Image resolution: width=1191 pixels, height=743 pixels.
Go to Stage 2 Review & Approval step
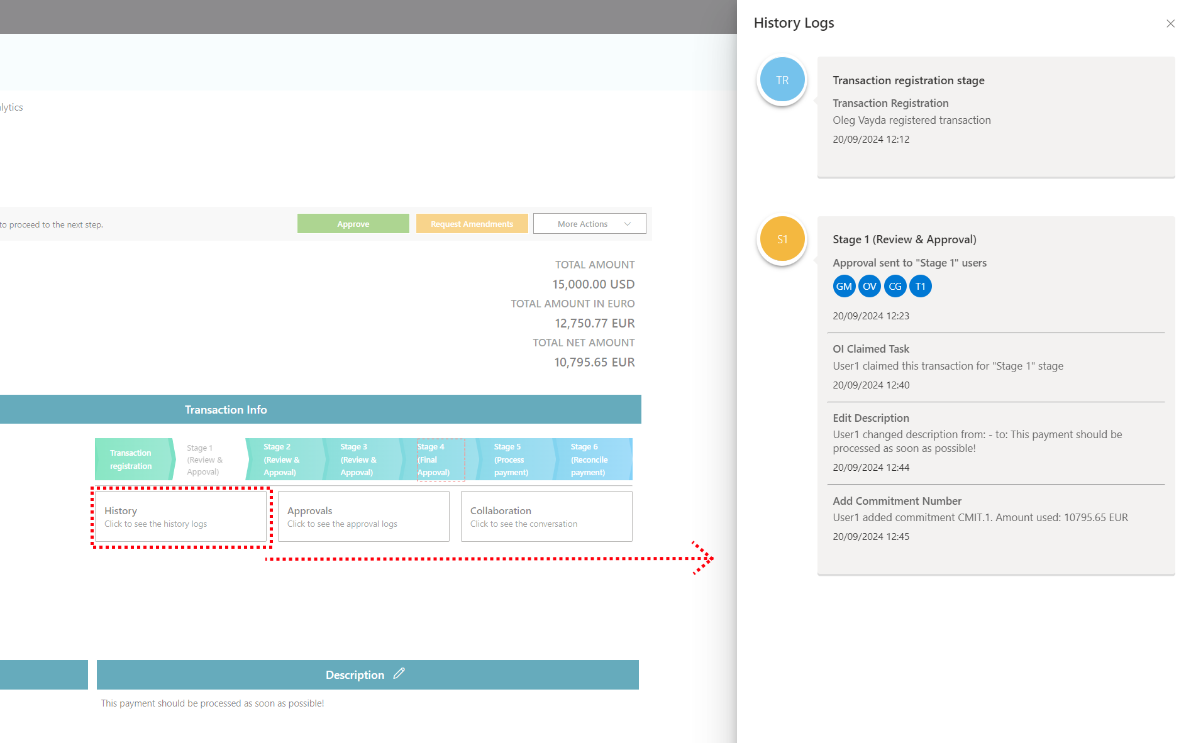pyautogui.click(x=282, y=460)
